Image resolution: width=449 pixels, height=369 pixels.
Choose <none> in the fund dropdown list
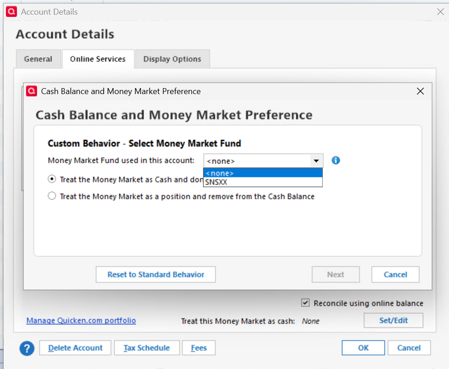tap(263, 173)
